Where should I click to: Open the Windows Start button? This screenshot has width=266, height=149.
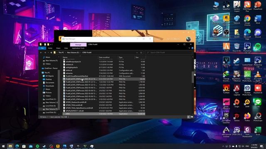click(x=3, y=146)
